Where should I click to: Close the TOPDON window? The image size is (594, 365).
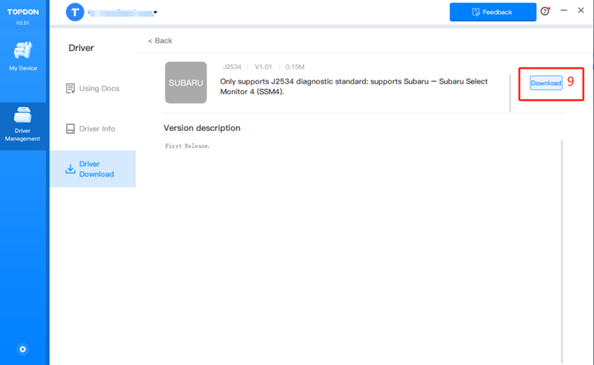tap(581, 10)
